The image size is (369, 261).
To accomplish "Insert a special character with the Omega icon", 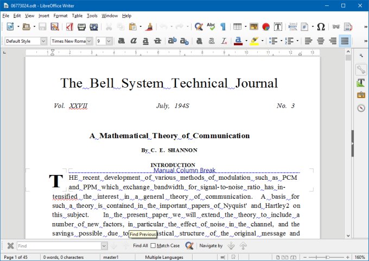I will click(321, 27).
